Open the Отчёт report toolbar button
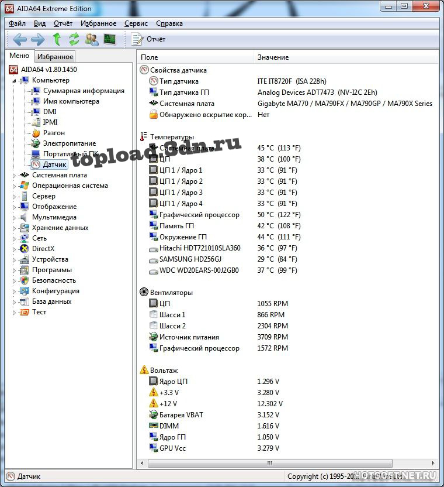444x487 pixels. [149, 39]
